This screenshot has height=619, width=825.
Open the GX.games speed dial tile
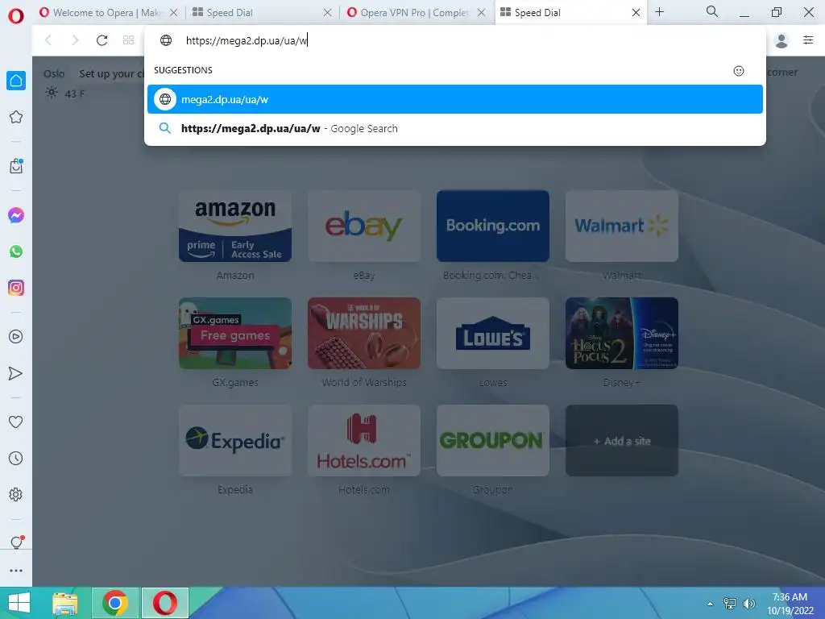(235, 333)
